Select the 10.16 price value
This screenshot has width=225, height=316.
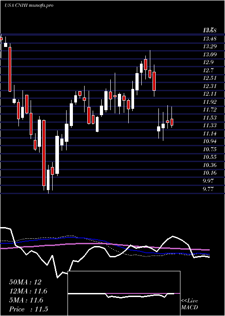pos(210,173)
